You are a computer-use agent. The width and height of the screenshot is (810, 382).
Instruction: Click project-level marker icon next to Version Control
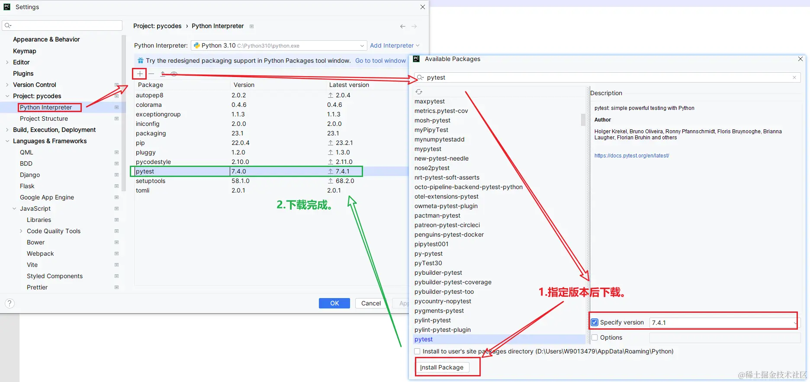116,85
